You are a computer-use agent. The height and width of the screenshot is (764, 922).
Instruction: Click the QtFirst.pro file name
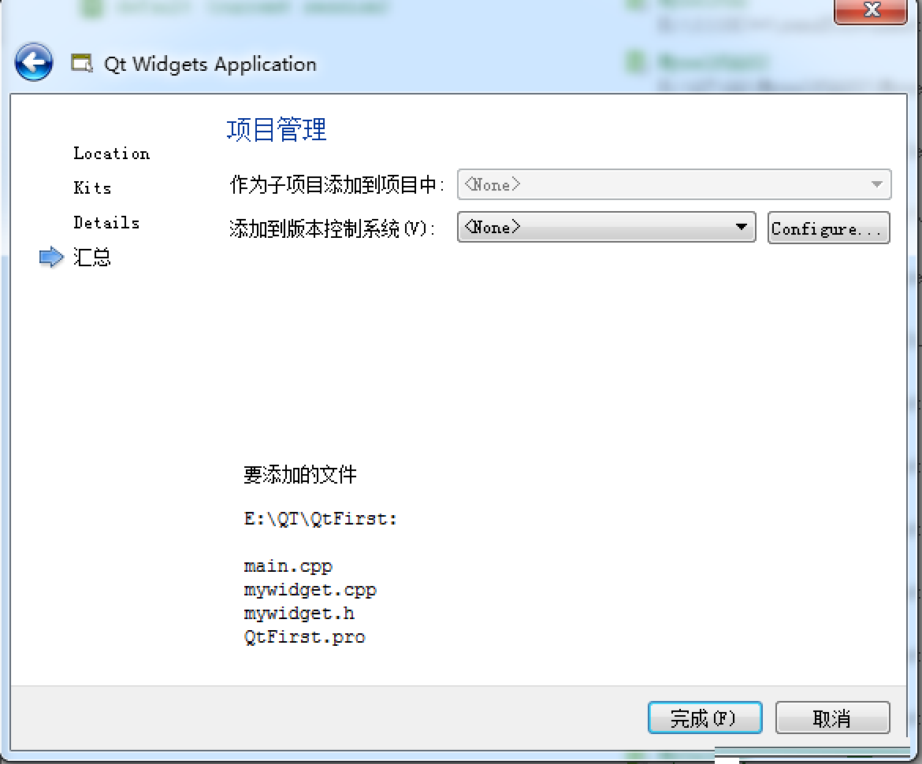(x=305, y=637)
